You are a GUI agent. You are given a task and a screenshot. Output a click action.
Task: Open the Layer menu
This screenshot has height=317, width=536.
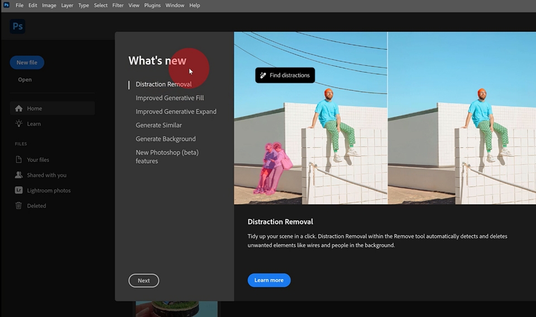coord(67,6)
